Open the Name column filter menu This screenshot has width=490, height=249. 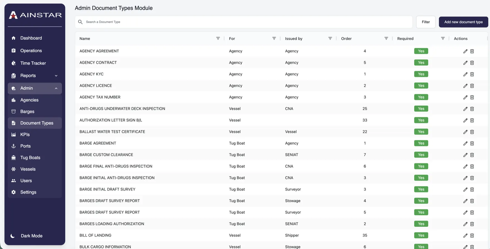point(218,38)
